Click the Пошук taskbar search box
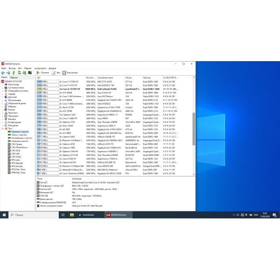 [34, 215]
